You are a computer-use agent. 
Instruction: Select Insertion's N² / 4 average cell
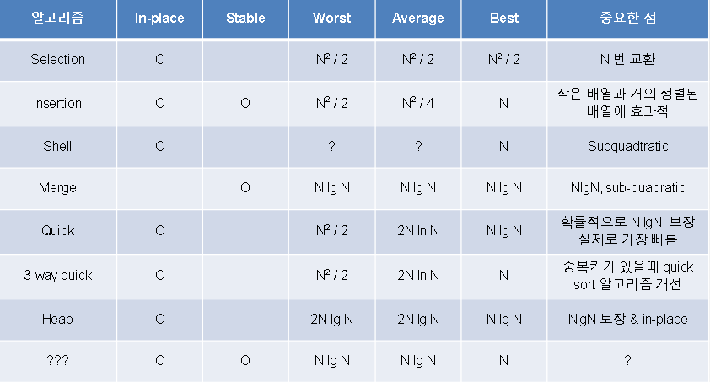(418, 103)
